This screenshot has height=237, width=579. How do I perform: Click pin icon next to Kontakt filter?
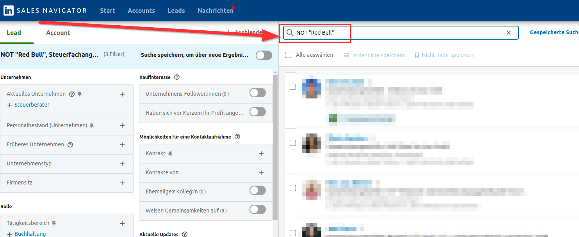(170, 154)
